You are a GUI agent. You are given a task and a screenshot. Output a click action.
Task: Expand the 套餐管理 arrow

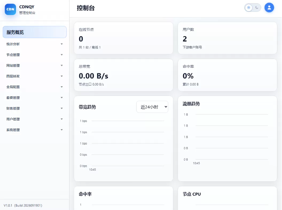[x=62, y=98]
